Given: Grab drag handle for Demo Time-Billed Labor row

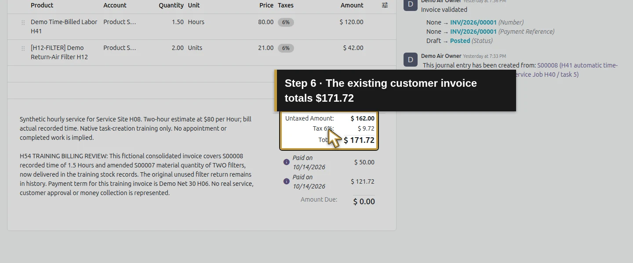Looking at the screenshot, I should point(23,23).
